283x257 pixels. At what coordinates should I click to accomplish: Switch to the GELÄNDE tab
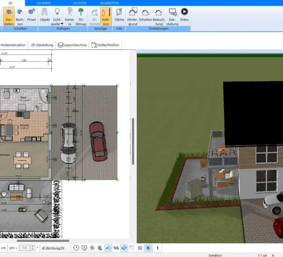(x=44, y=3)
